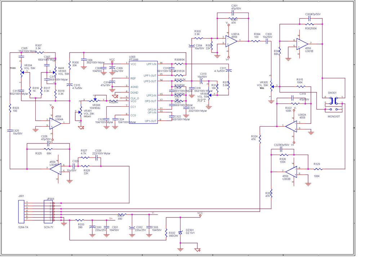Image resolution: width=369 pixels, height=261 pixels.
Task: Select the R327 4.7K resistor symbol
Action: 85,158
